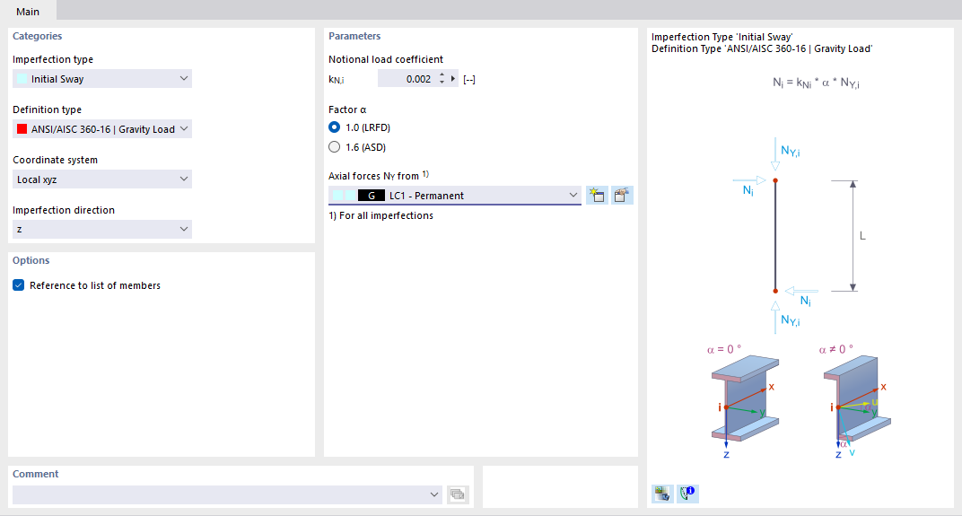Click the Parameters section heading

point(354,36)
